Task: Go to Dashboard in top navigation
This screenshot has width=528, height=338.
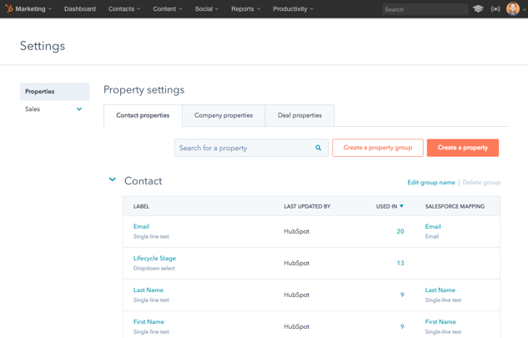Action: (x=80, y=9)
